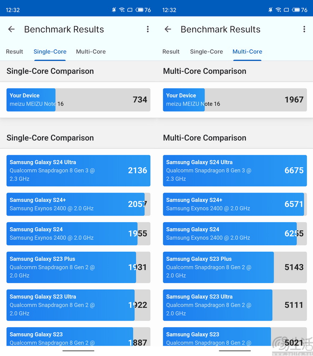Screen dimensions: 313x356
Task: Open three-dot menu on right screen
Action: [304, 29]
